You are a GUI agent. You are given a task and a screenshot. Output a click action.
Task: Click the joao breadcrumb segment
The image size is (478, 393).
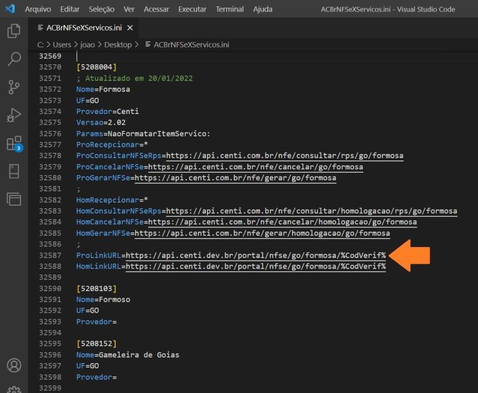pos(87,45)
